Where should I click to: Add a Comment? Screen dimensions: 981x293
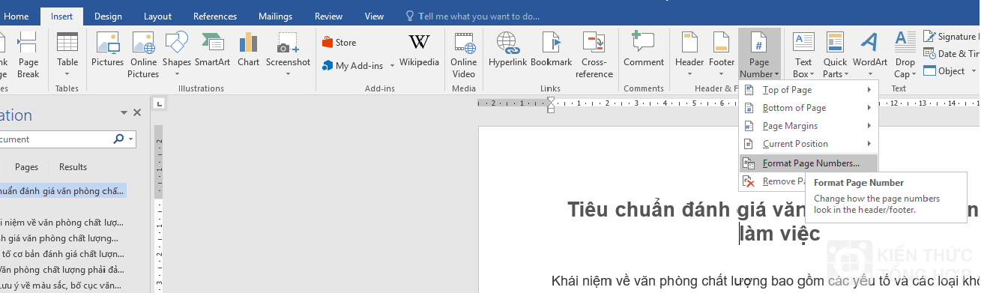[644, 49]
